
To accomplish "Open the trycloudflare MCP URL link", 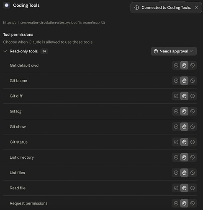I will 51,23.
